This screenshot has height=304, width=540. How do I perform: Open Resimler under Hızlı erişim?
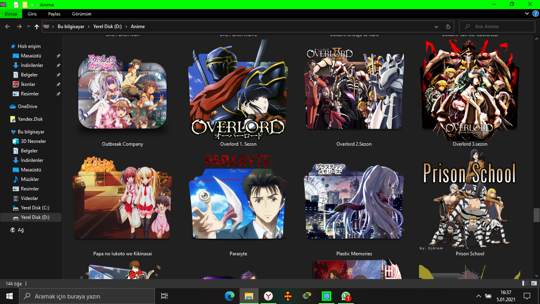(30, 94)
